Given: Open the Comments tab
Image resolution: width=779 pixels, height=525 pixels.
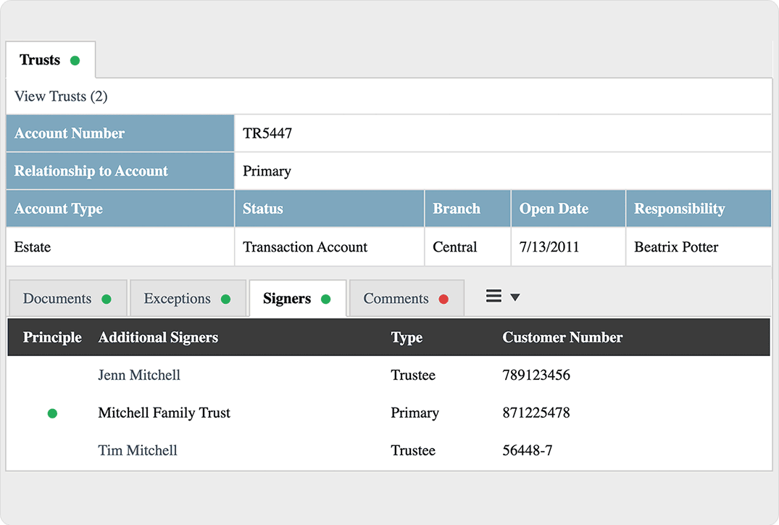Looking at the screenshot, I should [396, 299].
